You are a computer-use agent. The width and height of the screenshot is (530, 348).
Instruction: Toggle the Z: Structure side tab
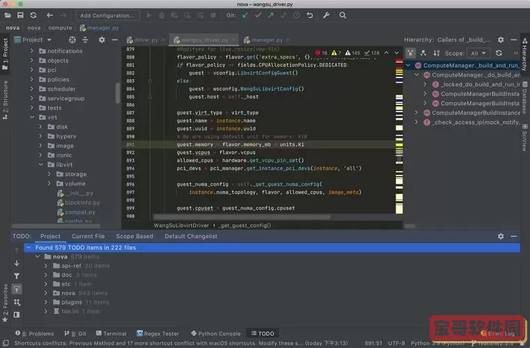pos(5,100)
